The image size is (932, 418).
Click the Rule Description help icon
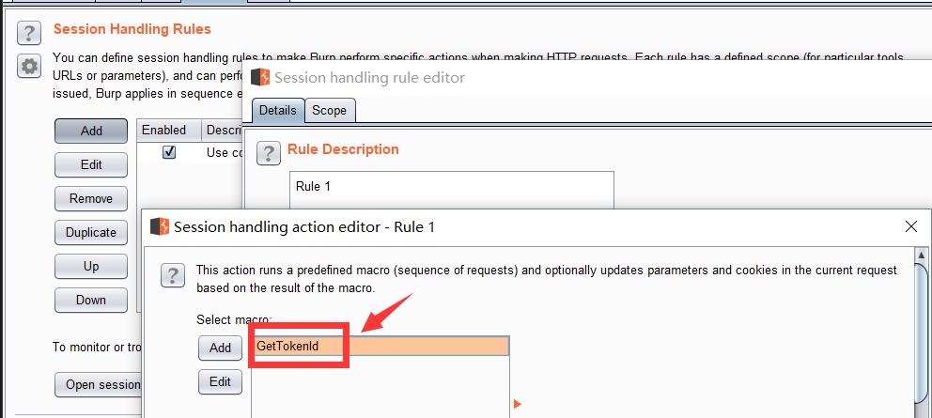269,153
